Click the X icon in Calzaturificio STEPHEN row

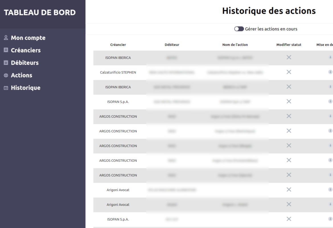coord(289,72)
